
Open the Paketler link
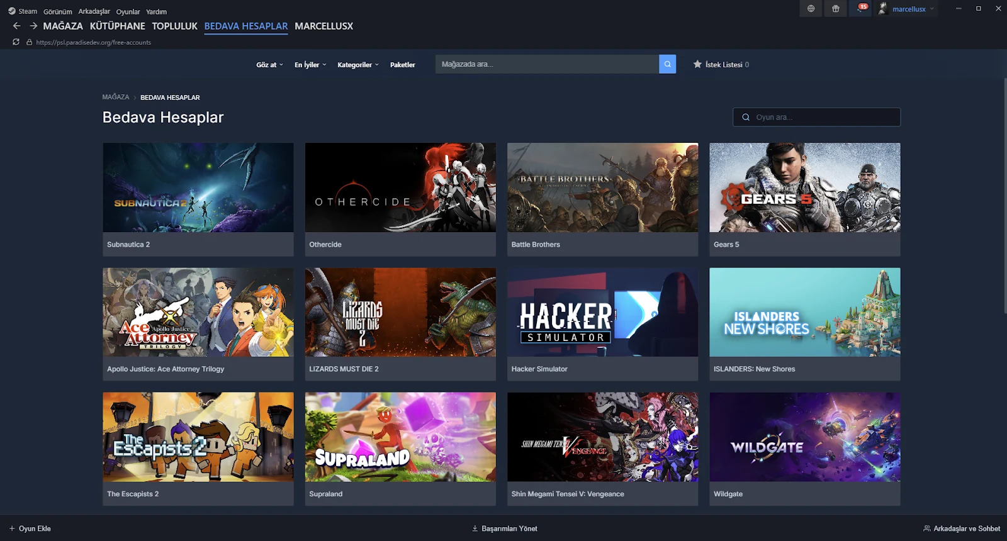(403, 65)
